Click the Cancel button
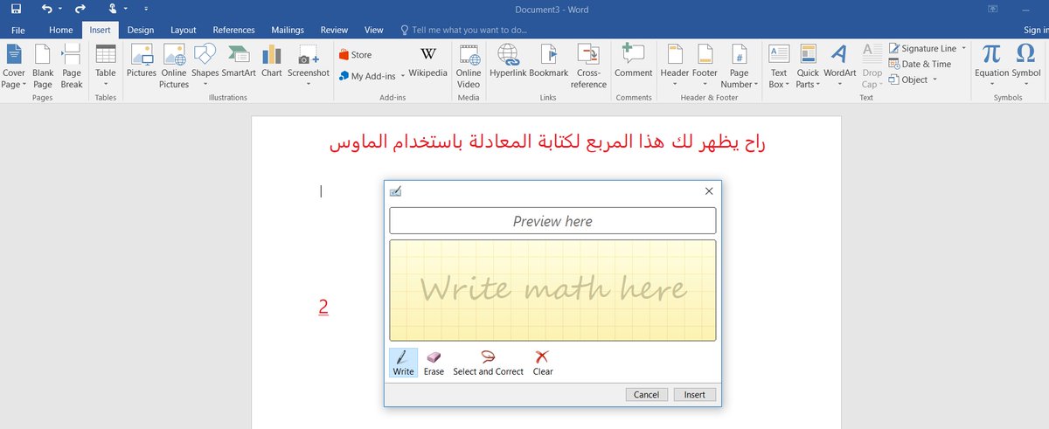Screen dimensions: 1049x429 pyautogui.click(x=647, y=395)
